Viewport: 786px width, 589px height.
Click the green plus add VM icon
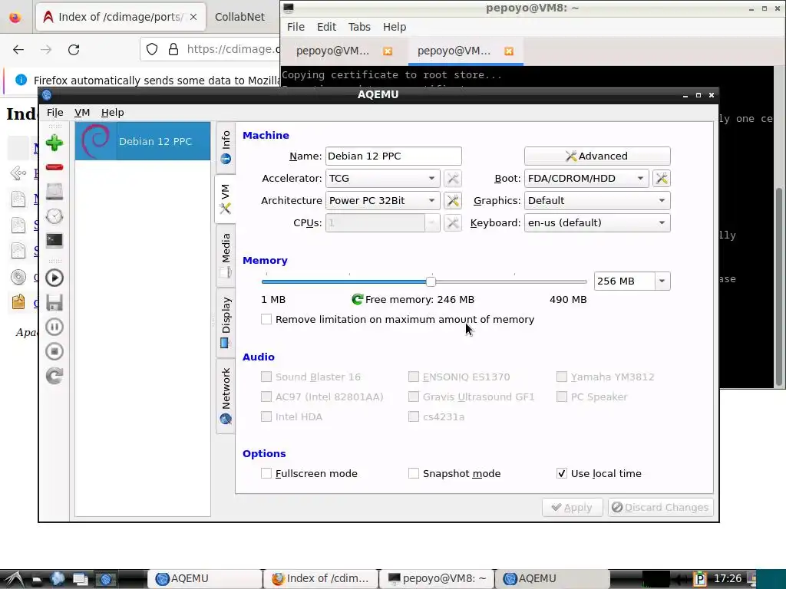[54, 143]
